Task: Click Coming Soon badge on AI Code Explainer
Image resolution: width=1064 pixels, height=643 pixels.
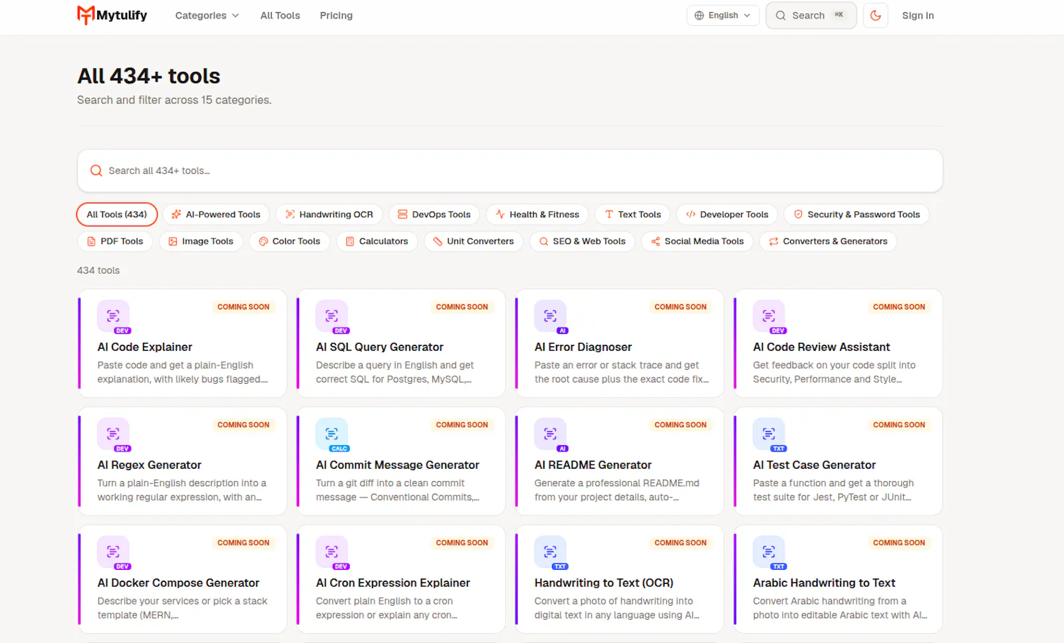Action: (x=243, y=307)
